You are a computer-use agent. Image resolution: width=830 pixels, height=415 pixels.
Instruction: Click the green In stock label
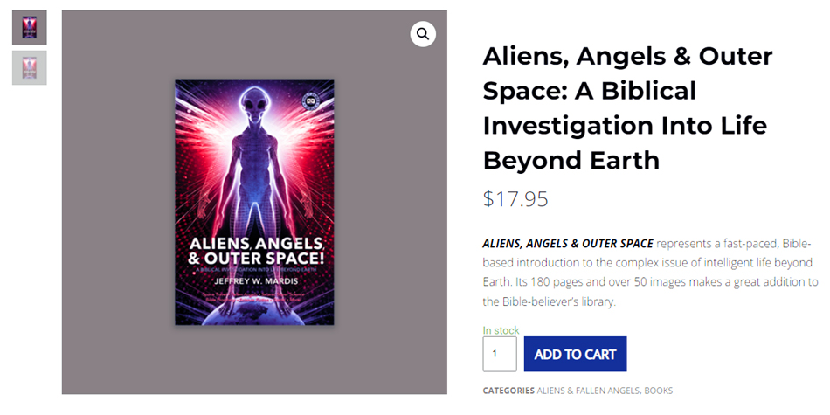click(501, 330)
